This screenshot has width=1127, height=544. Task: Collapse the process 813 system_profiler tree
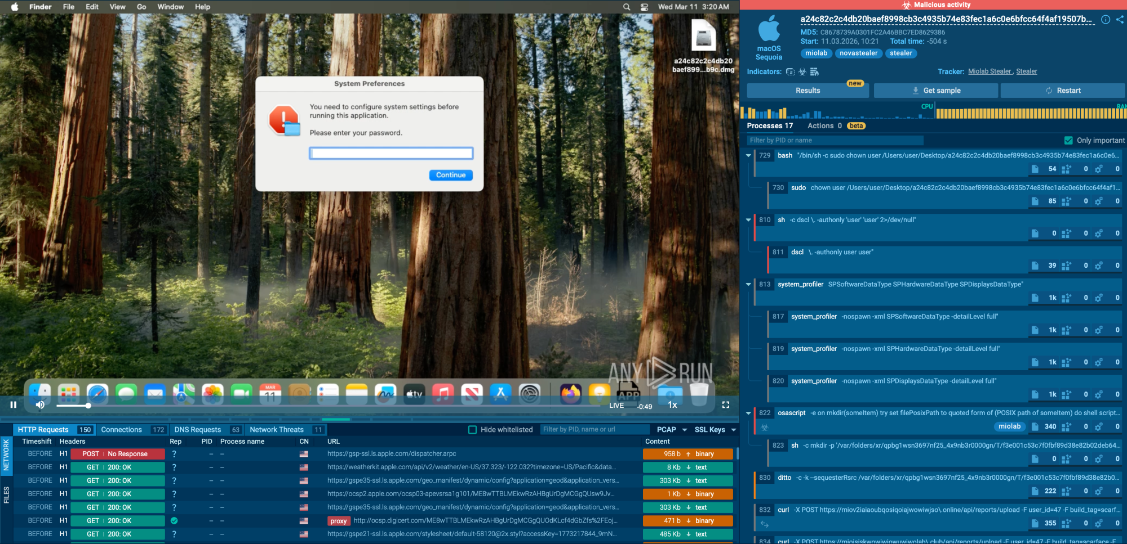pyautogui.click(x=748, y=285)
